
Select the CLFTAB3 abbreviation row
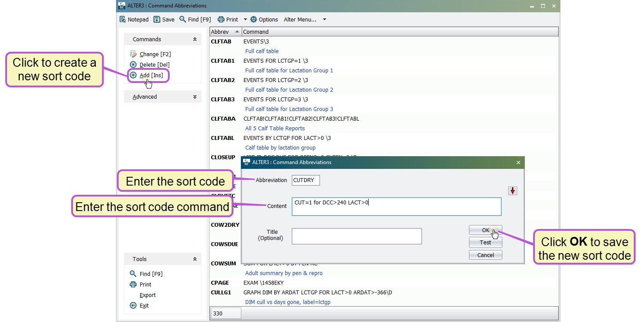[x=222, y=100]
